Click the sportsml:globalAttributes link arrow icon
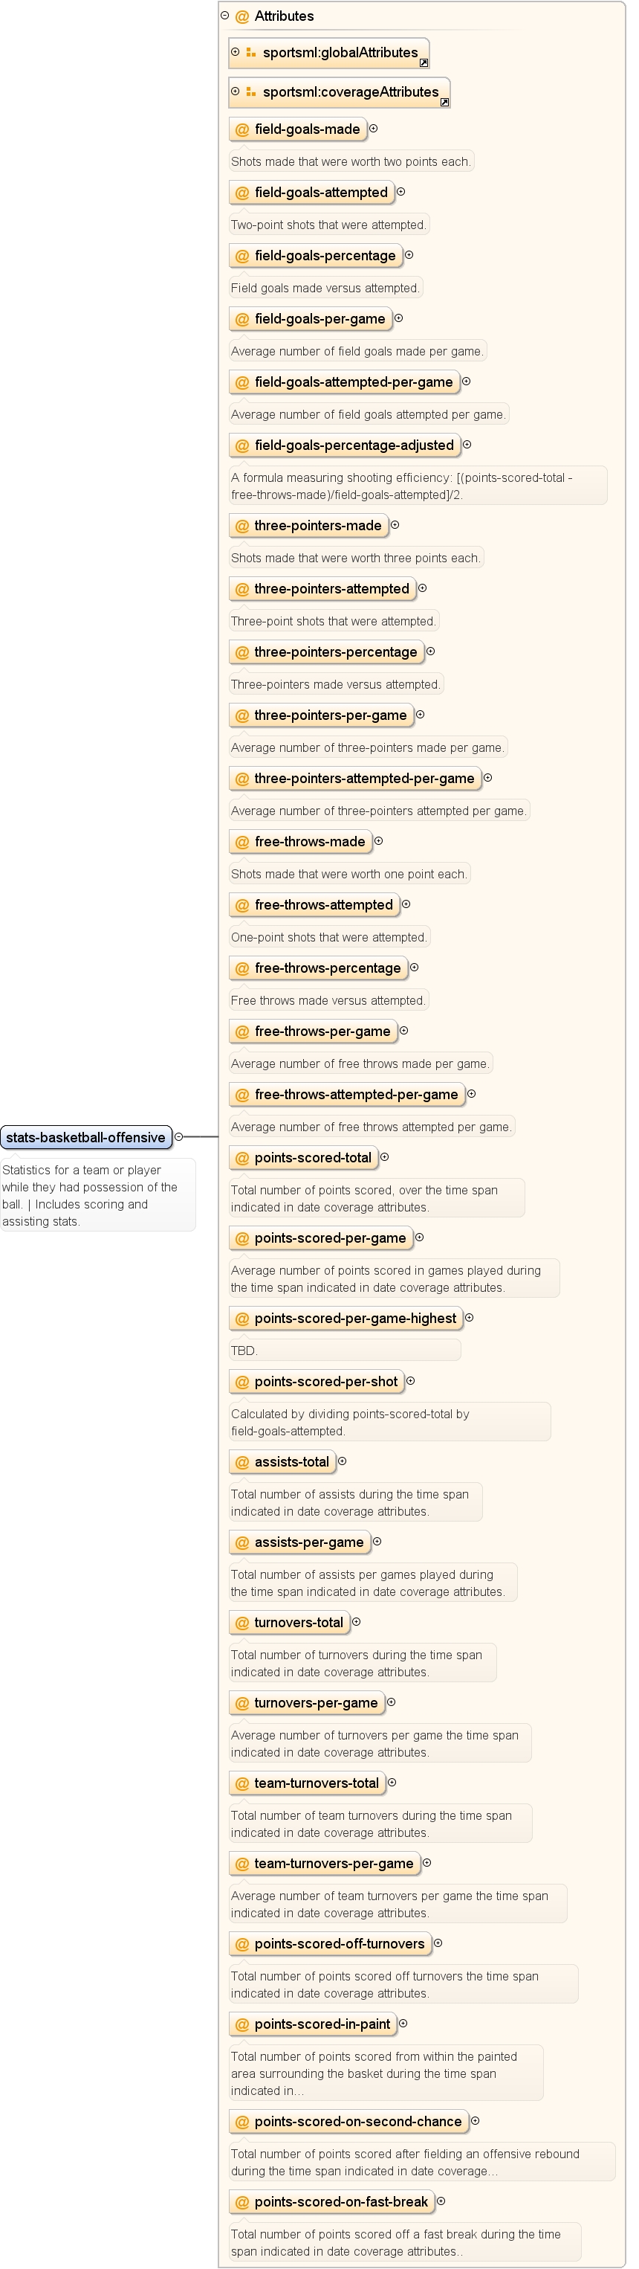639x2269 pixels. click(424, 63)
